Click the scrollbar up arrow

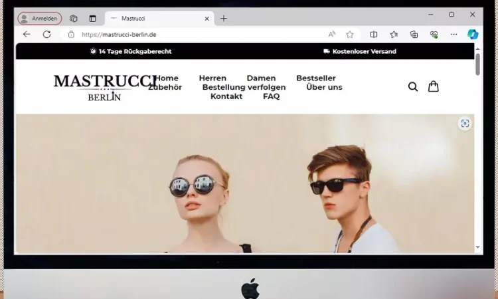(x=477, y=49)
